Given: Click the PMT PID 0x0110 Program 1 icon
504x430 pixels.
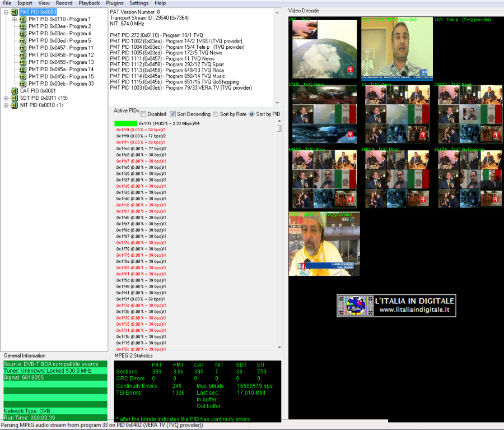Looking at the screenshot, I should pos(22,19).
